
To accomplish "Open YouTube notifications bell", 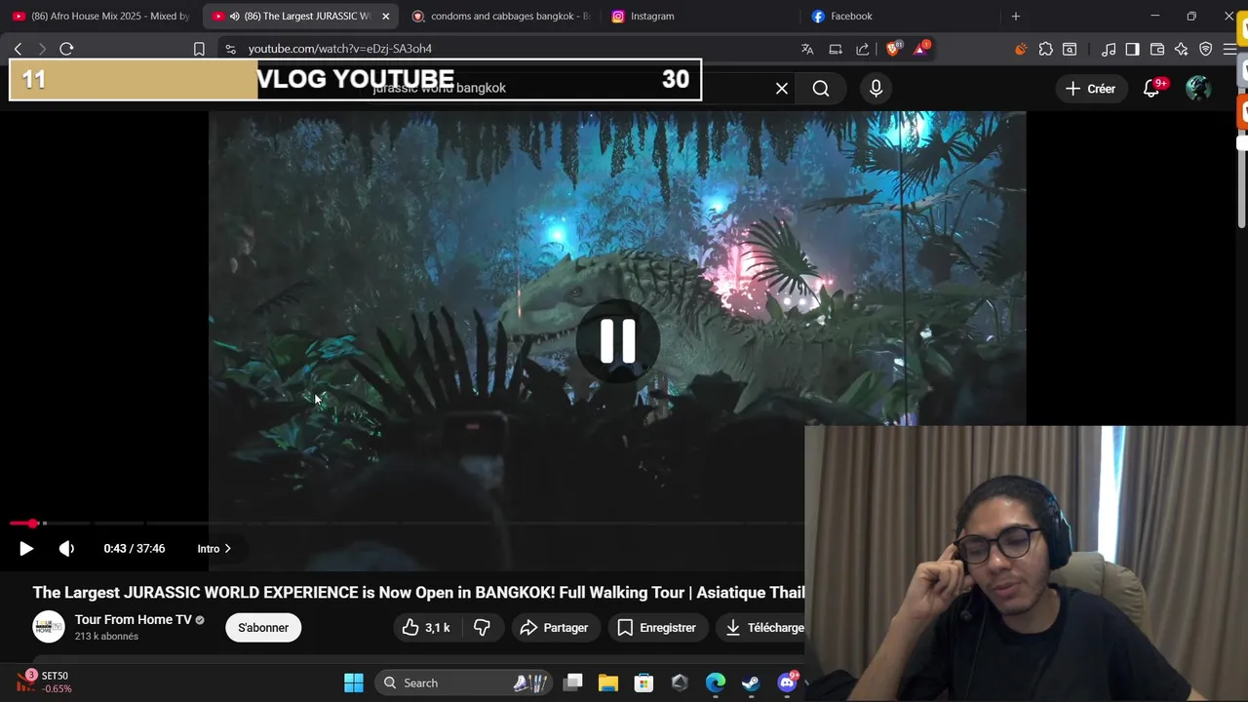I will pos(1151,89).
